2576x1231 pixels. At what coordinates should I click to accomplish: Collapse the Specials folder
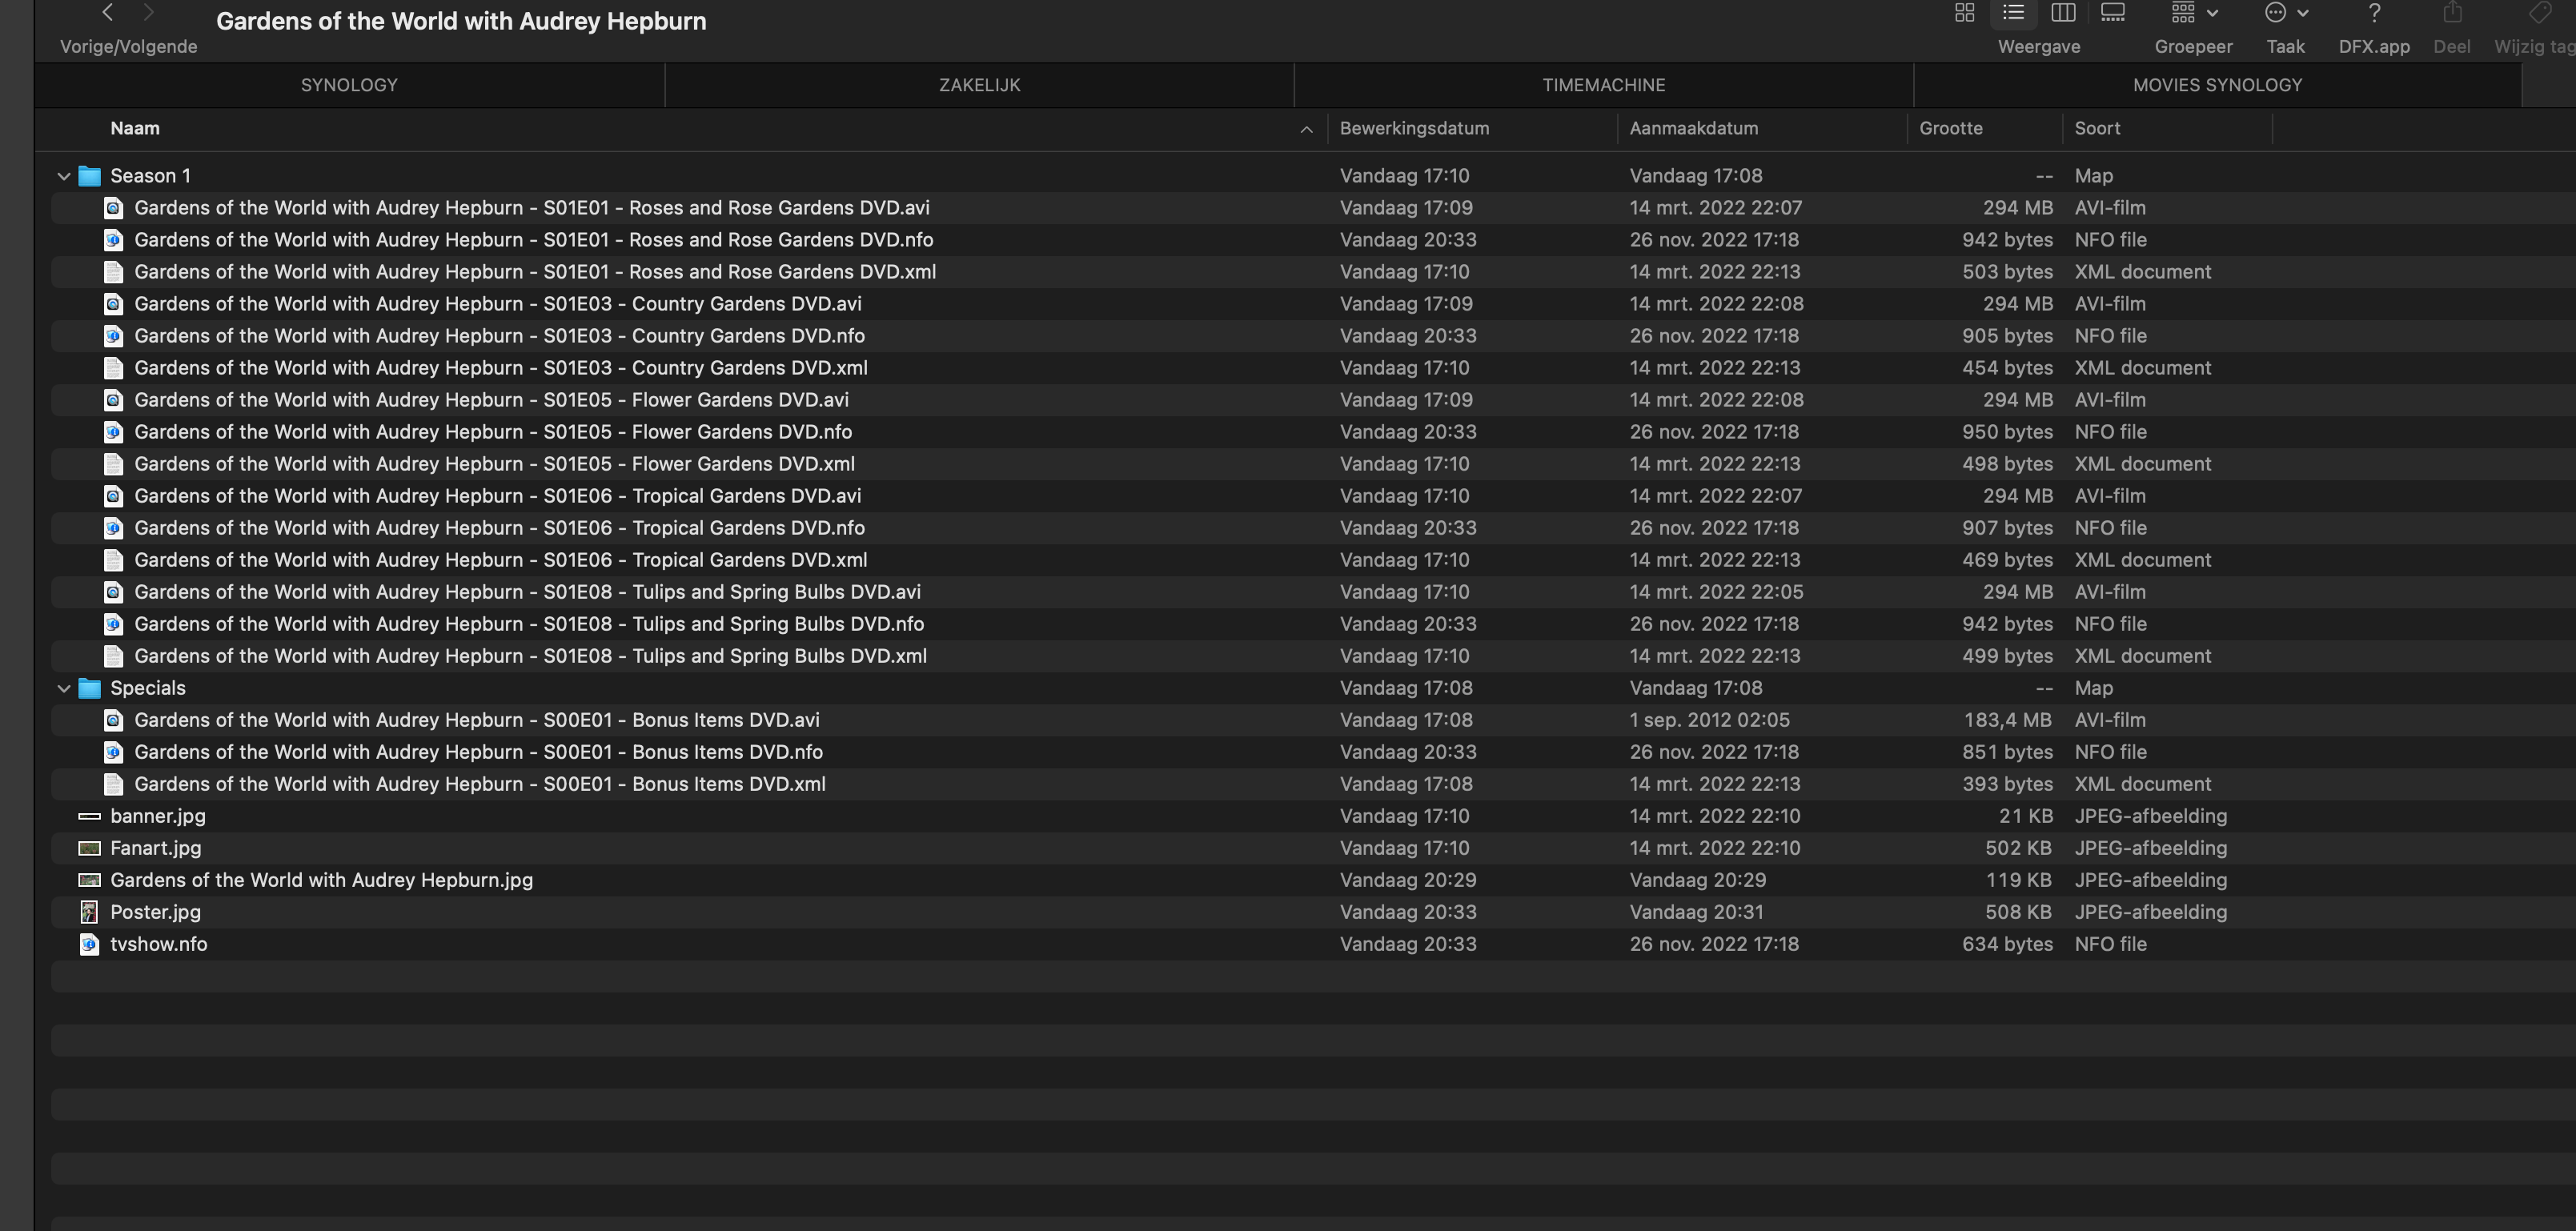click(64, 688)
